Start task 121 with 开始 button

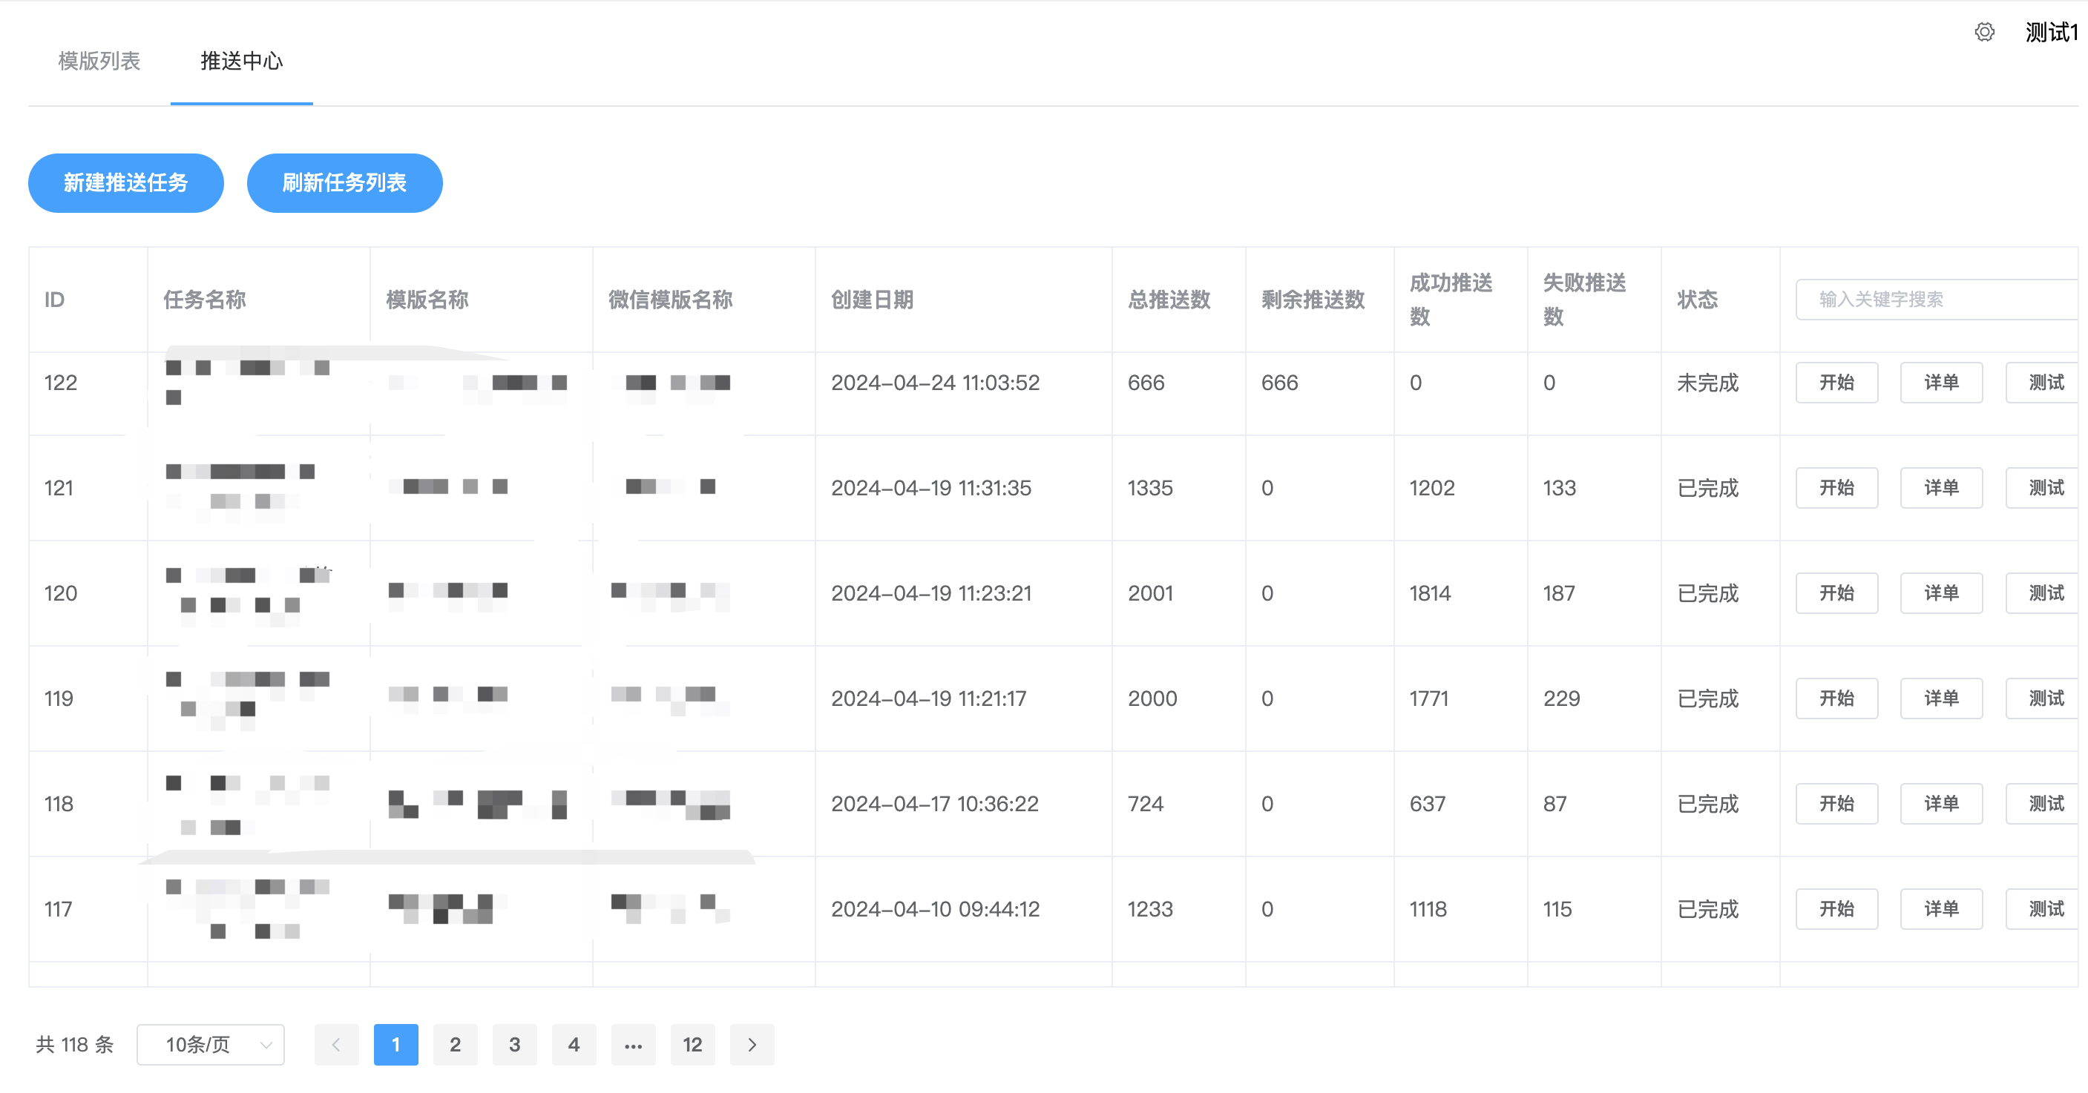point(1836,488)
